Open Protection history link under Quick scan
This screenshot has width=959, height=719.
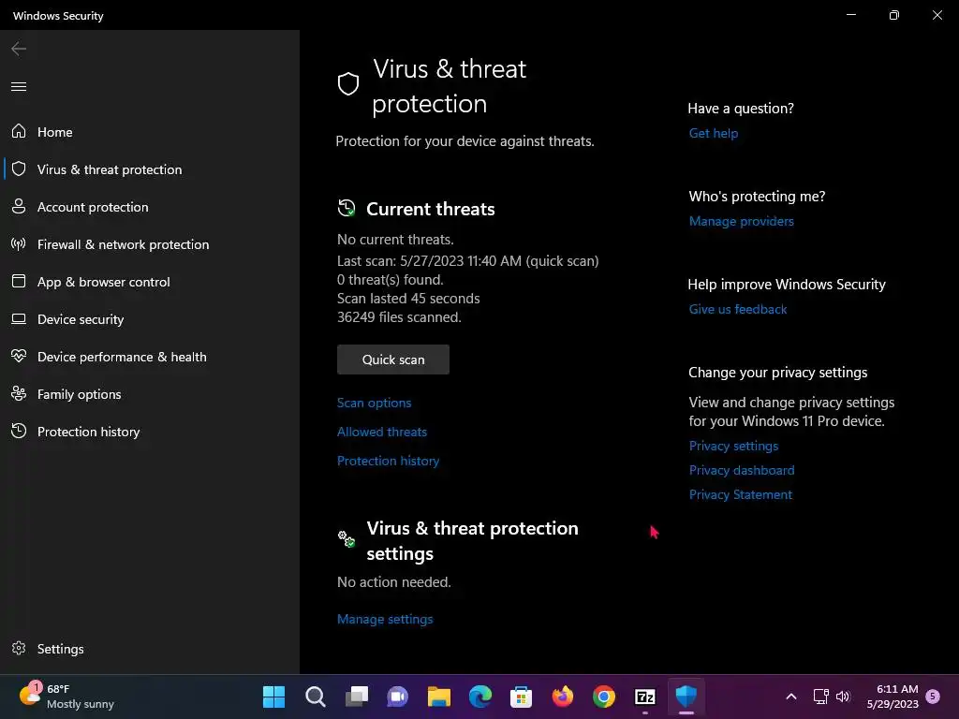pyautogui.click(x=388, y=461)
